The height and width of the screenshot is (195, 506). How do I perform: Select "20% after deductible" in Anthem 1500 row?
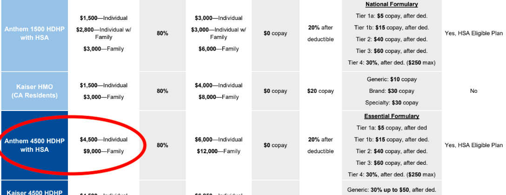320,33
